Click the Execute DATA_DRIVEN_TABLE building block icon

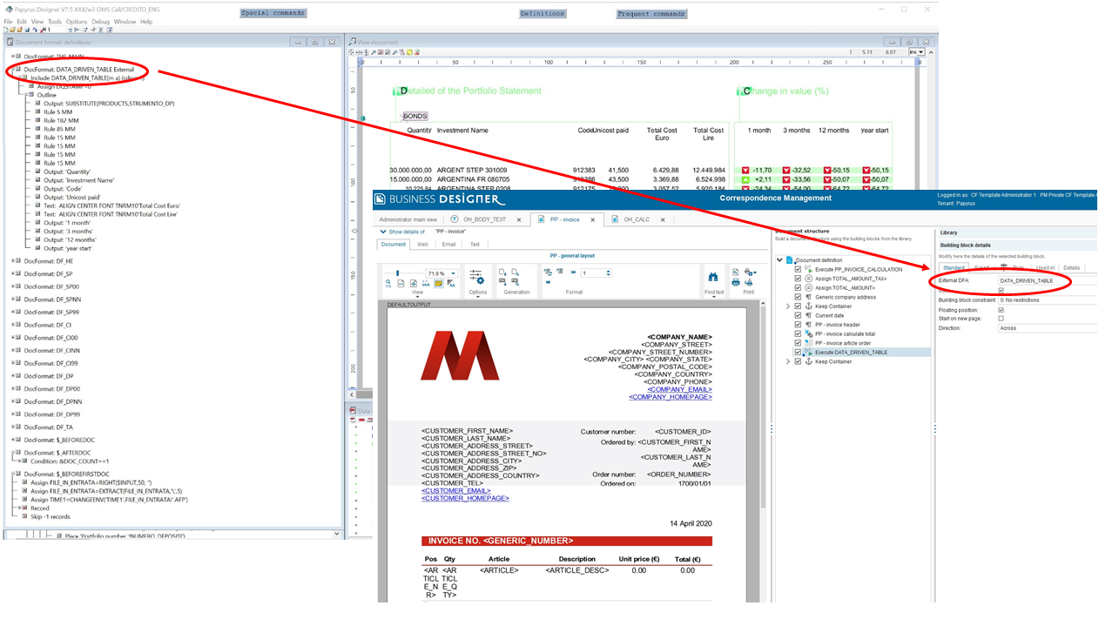coord(808,352)
